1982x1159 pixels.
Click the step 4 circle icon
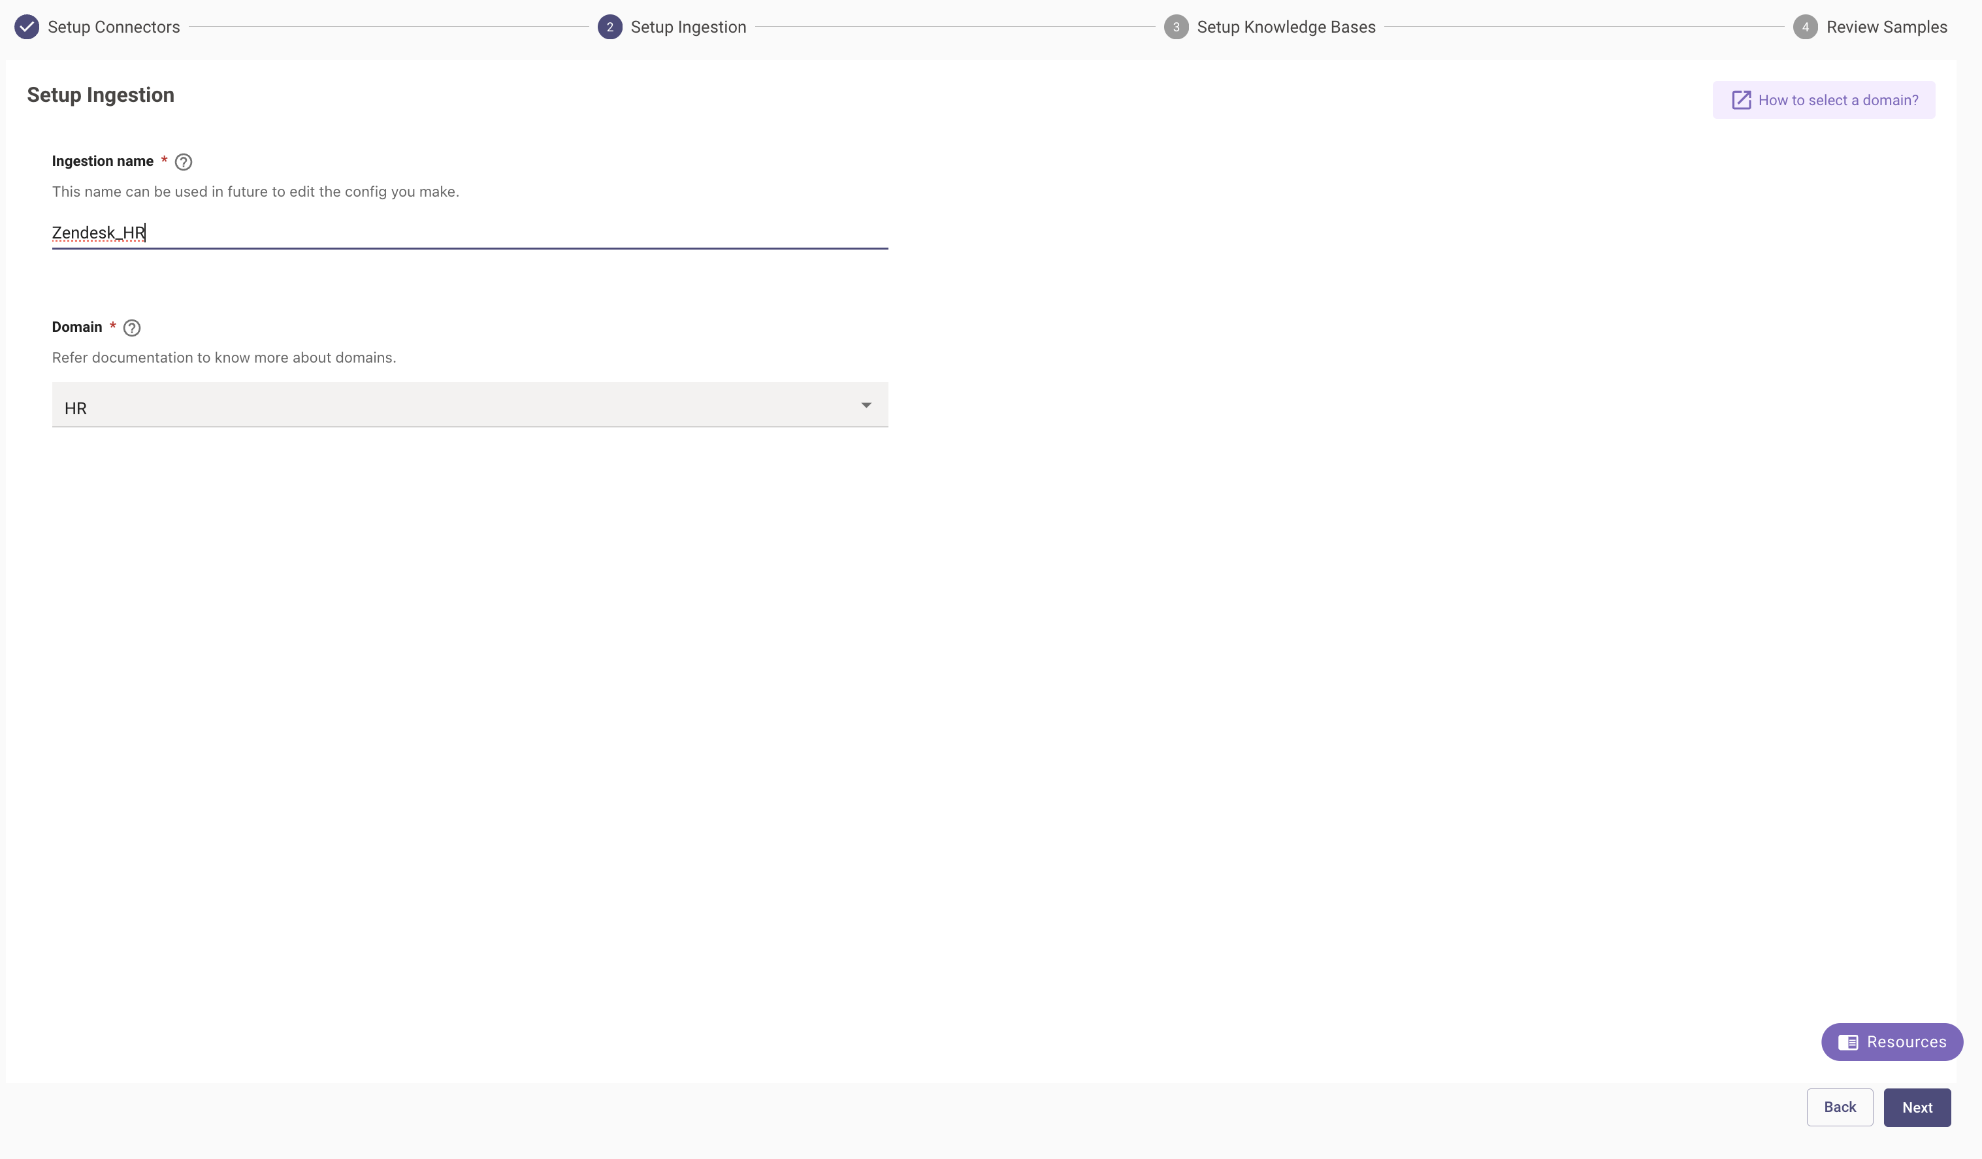click(1805, 27)
